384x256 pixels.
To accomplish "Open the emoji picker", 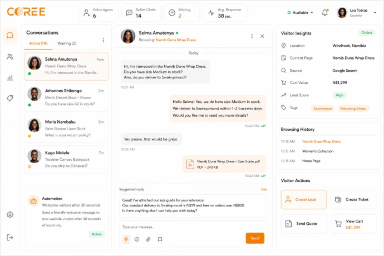I will tap(137, 239).
